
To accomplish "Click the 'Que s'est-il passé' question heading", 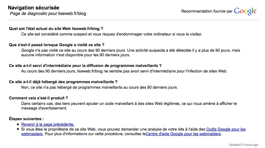I will tap(57, 45).
